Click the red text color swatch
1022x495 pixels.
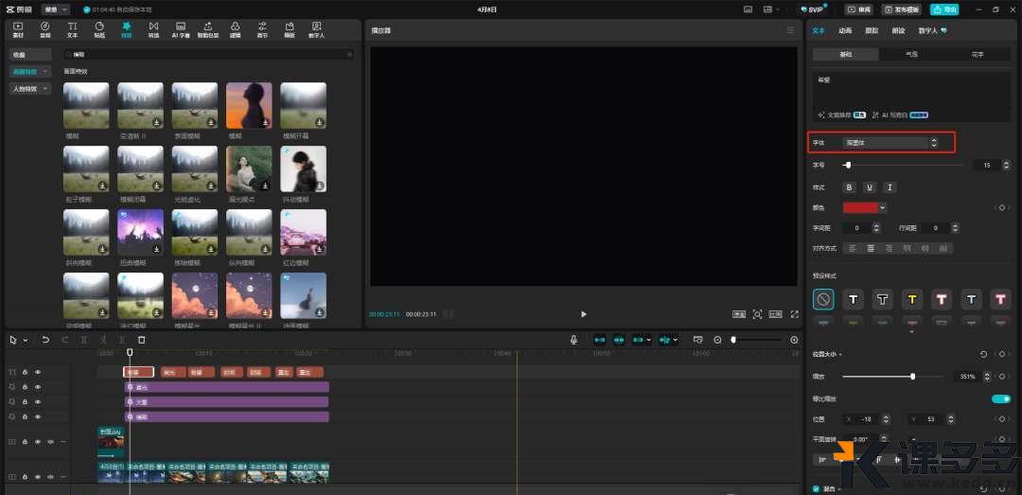[860, 208]
